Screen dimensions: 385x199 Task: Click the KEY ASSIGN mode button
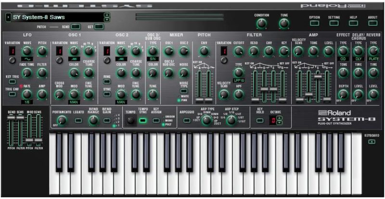[x=156, y=120]
